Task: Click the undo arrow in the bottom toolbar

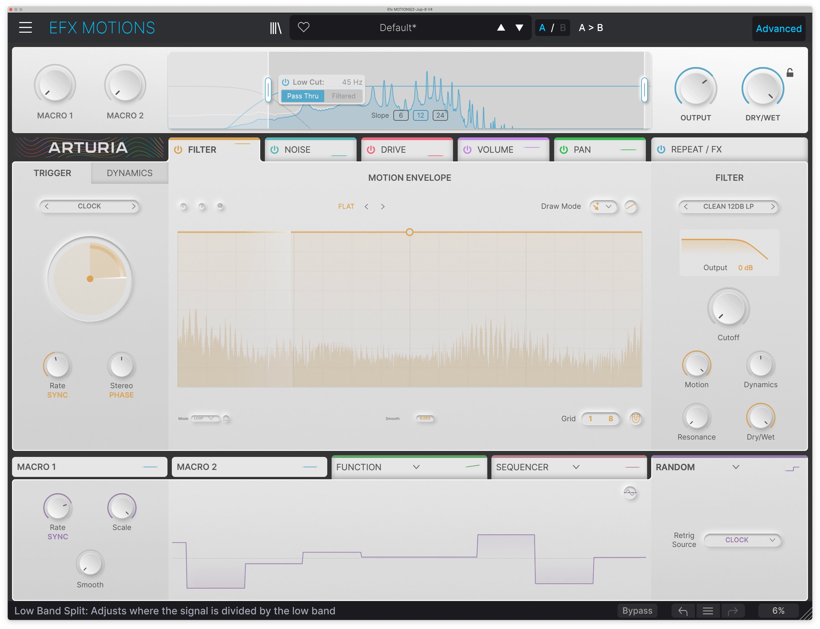Action: point(683,611)
